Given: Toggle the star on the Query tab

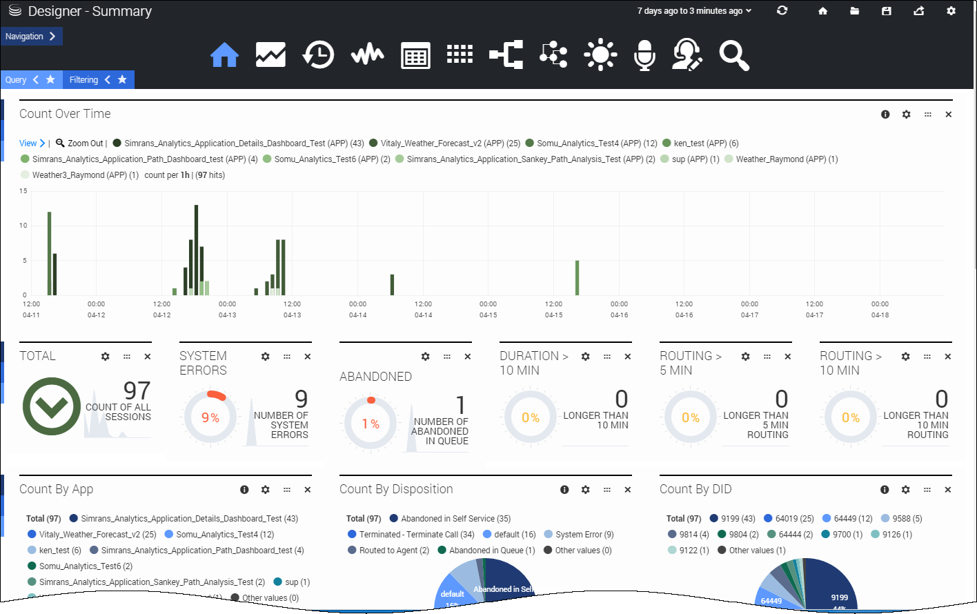Looking at the screenshot, I should [x=48, y=79].
